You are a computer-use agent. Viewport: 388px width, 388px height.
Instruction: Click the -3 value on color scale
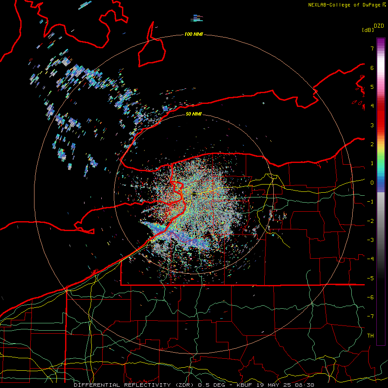[x=370, y=240]
